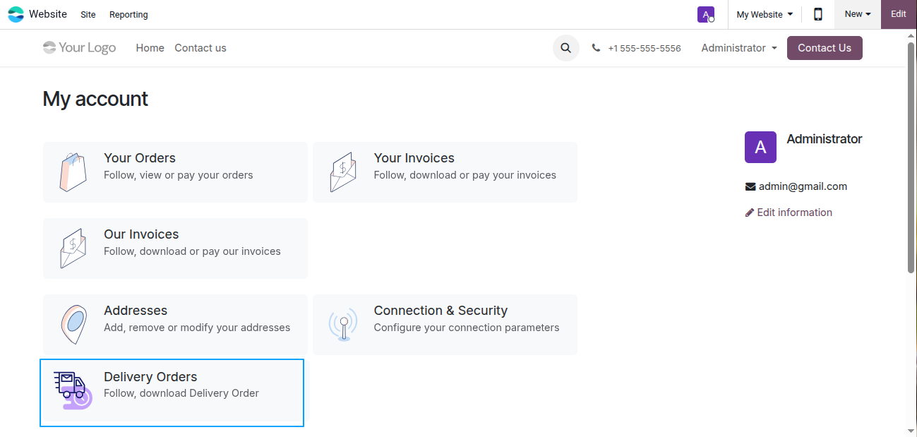Click the Contact Us button
This screenshot has height=437, width=917.
point(825,48)
